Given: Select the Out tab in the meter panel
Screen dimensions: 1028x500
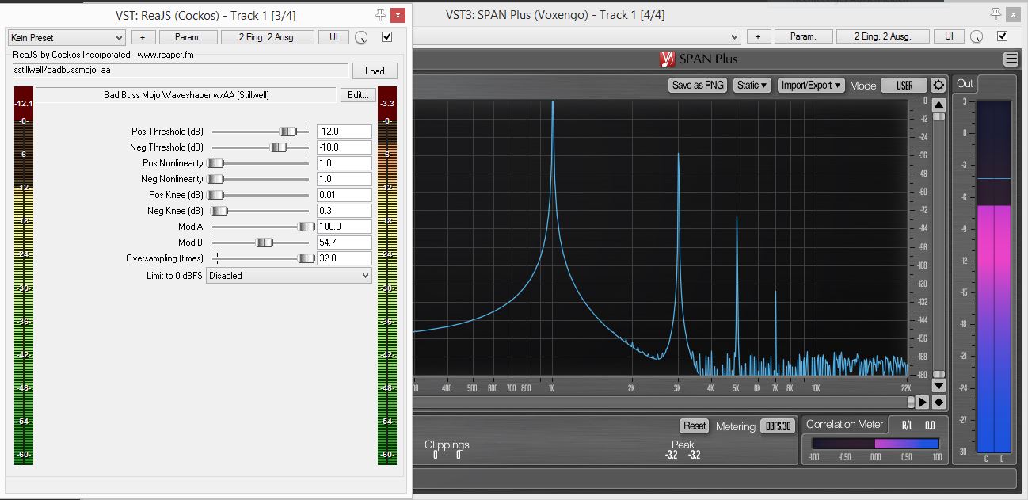Looking at the screenshot, I should pyautogui.click(x=965, y=84).
